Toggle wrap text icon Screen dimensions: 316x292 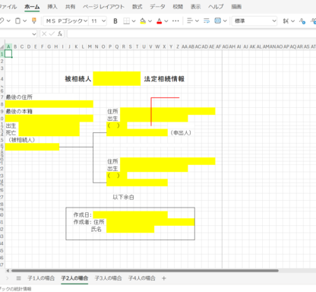coord(207,21)
